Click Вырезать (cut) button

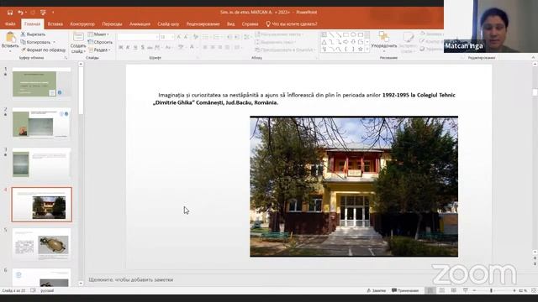[33, 34]
